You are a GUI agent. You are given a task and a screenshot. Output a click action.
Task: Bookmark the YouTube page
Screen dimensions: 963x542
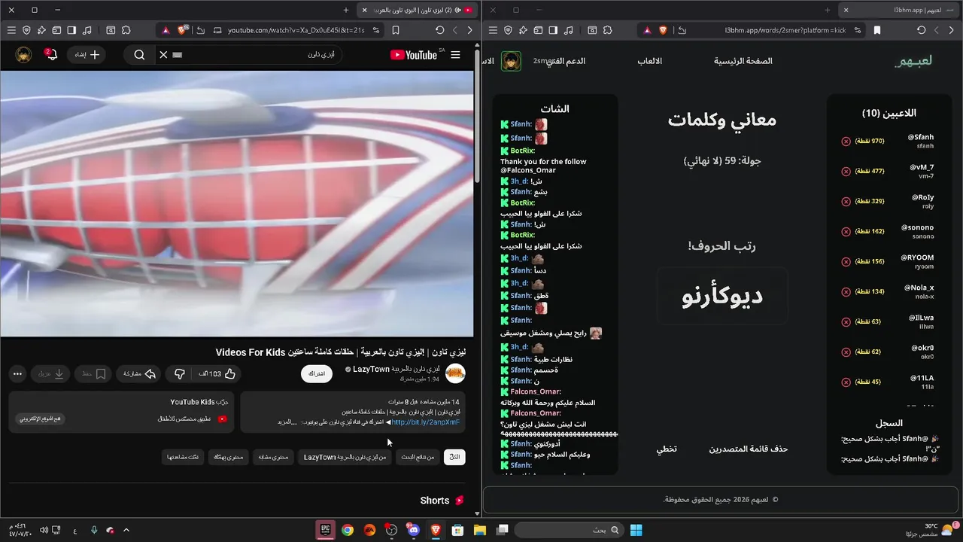tap(396, 30)
